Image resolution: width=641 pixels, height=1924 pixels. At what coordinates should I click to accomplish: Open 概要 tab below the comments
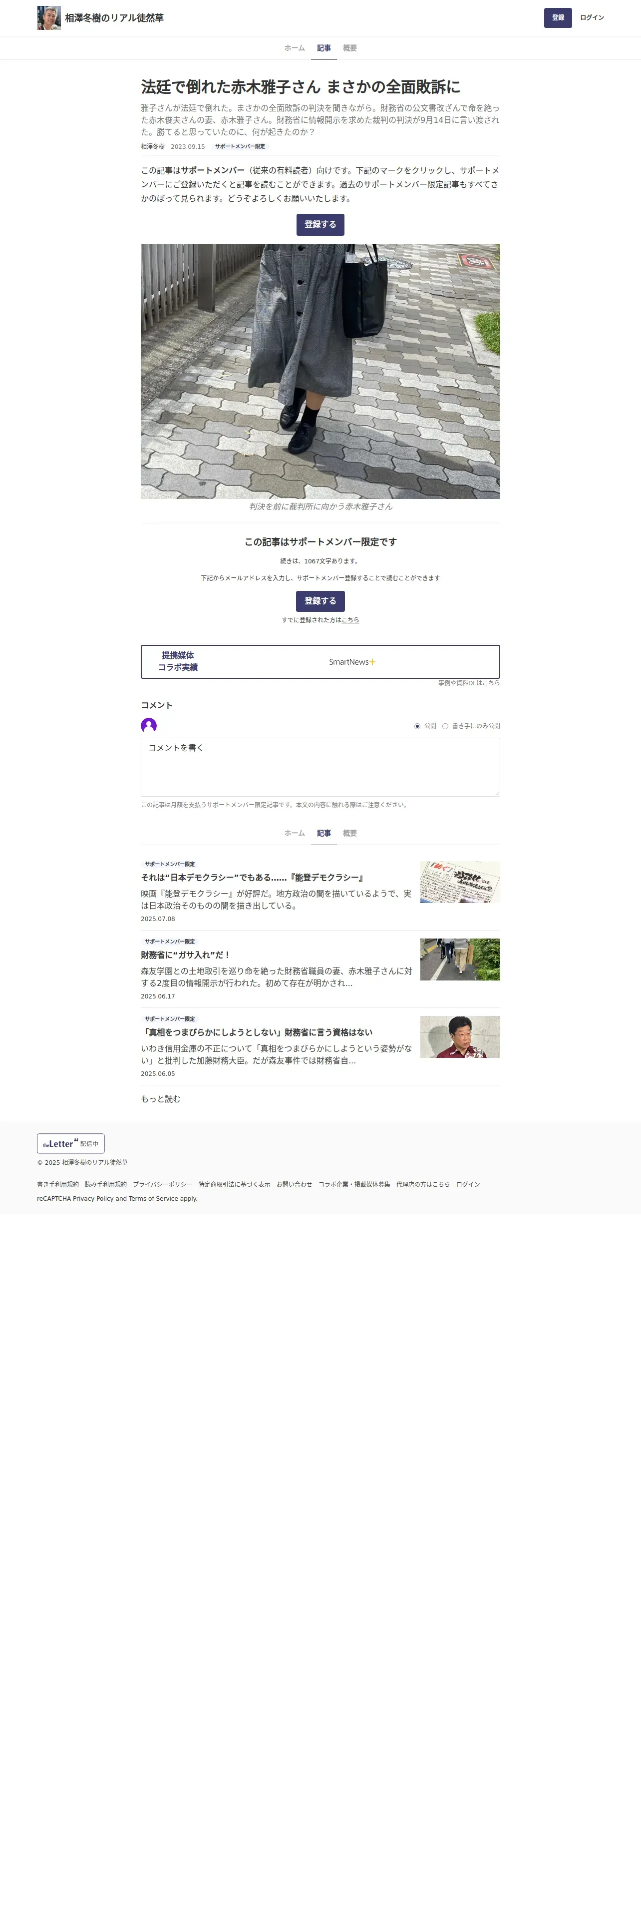(350, 833)
